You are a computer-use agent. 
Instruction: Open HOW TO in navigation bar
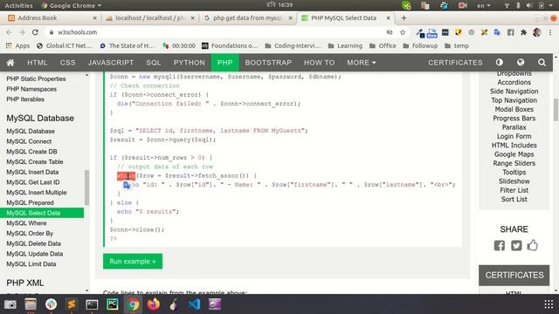click(x=319, y=63)
